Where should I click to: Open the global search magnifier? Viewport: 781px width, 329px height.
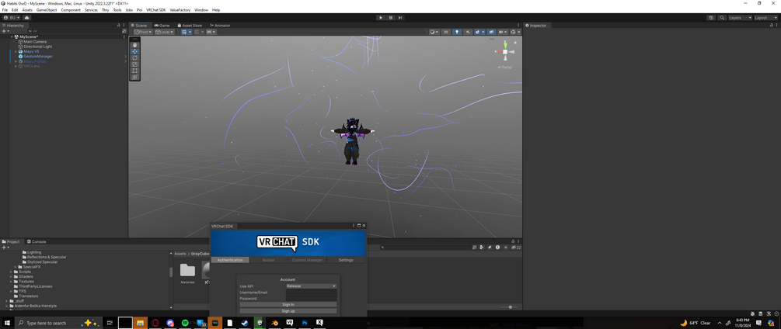click(x=720, y=18)
